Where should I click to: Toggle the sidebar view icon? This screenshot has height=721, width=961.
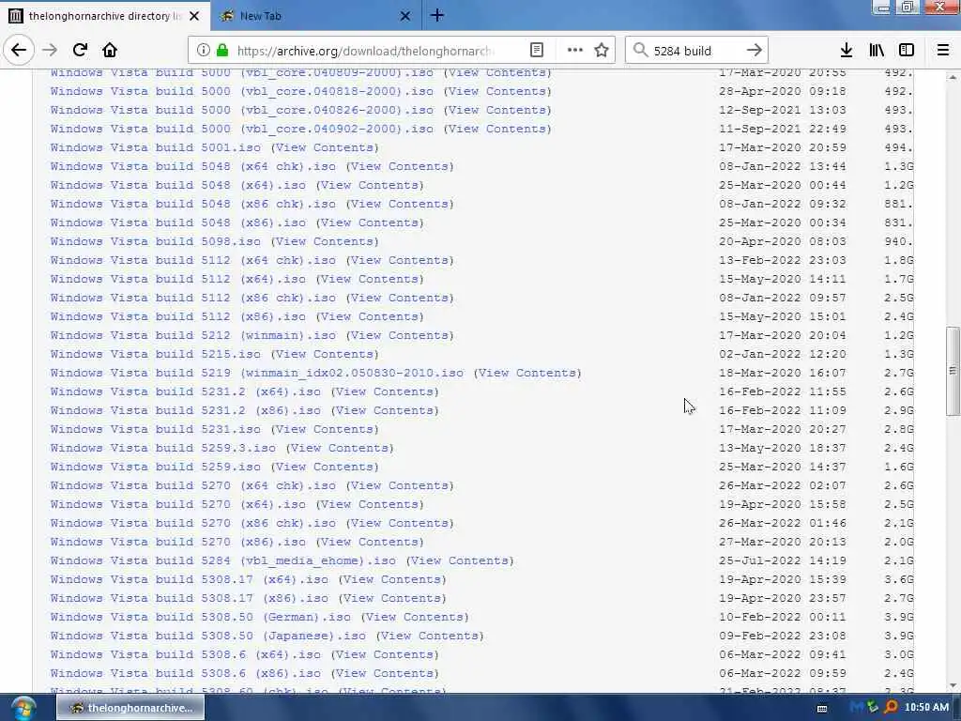[907, 51]
